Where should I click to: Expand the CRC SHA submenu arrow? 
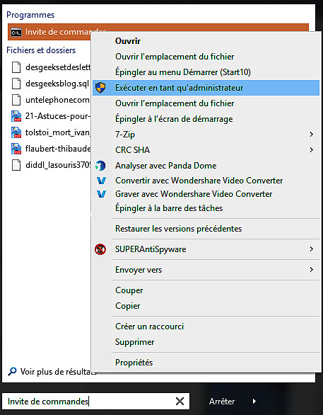coord(312,150)
